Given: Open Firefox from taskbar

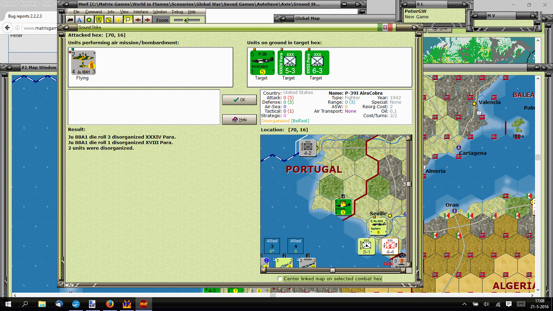Looking at the screenshot, I should coord(110,304).
